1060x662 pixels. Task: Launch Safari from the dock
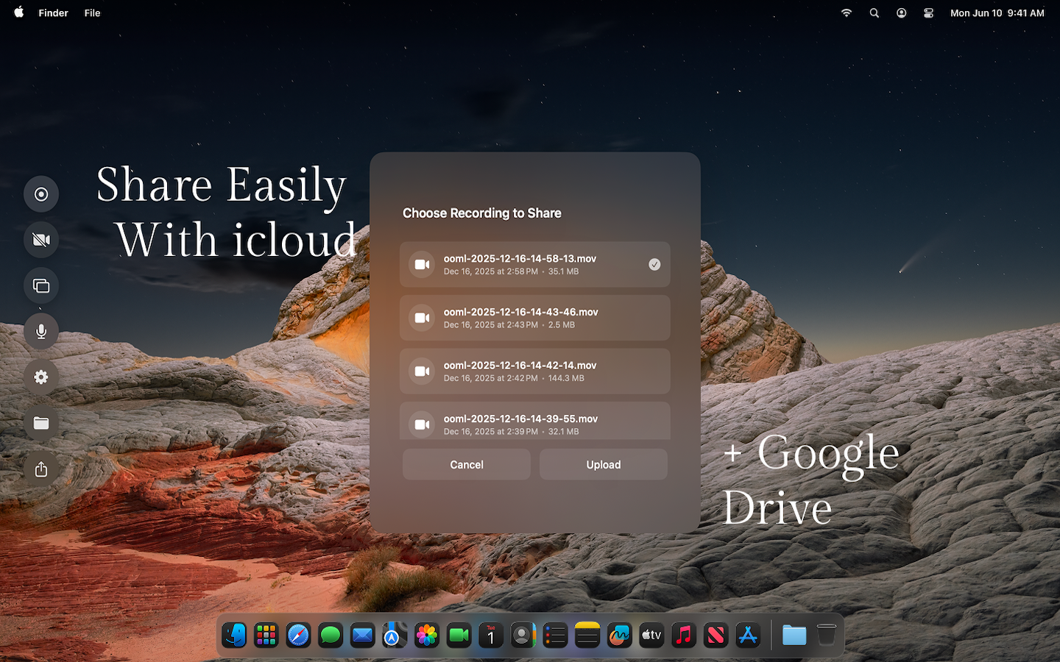298,635
